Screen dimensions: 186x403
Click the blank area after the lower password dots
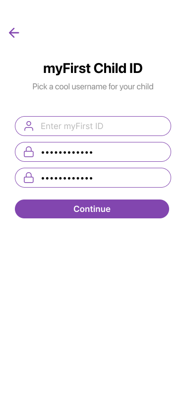130,178
